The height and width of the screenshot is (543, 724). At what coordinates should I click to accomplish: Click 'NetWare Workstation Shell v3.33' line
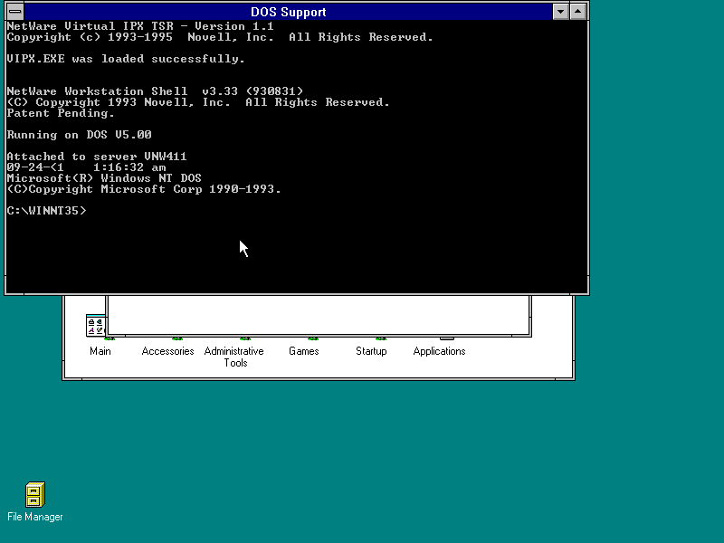155,91
